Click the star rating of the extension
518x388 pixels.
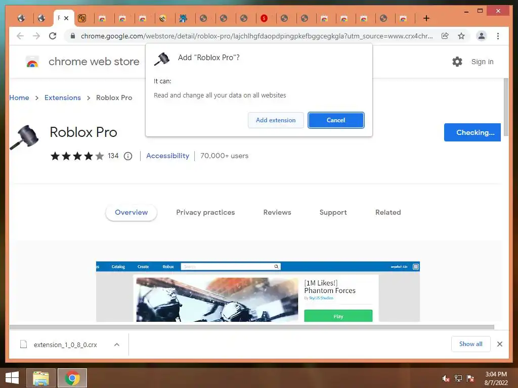click(x=77, y=156)
